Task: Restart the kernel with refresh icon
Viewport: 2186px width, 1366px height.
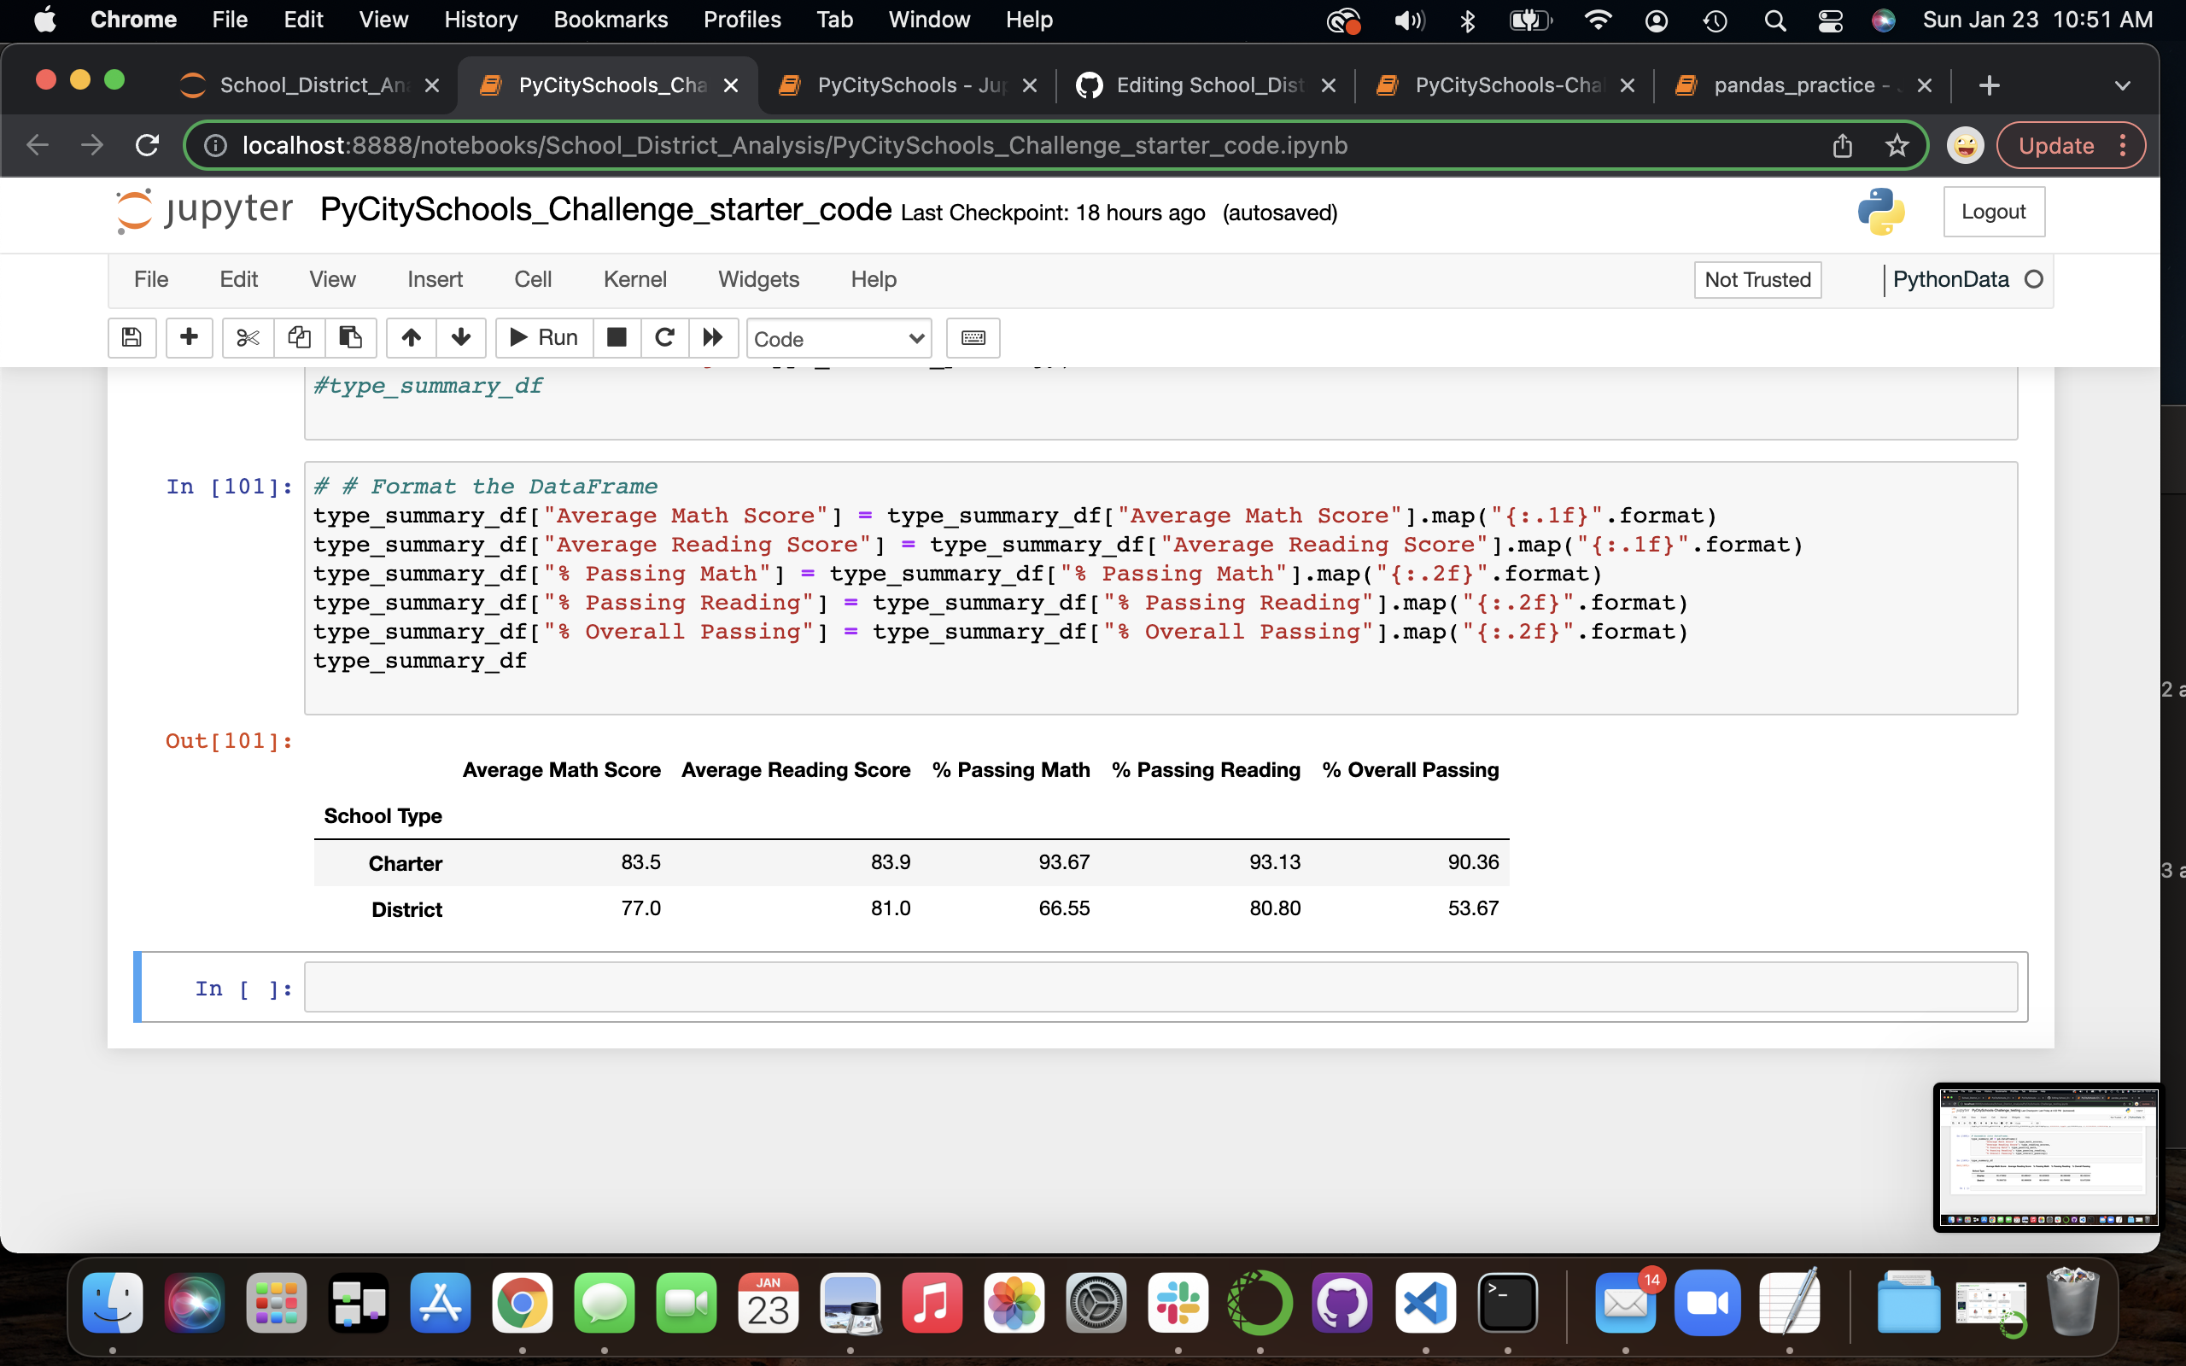Action: click(x=666, y=337)
